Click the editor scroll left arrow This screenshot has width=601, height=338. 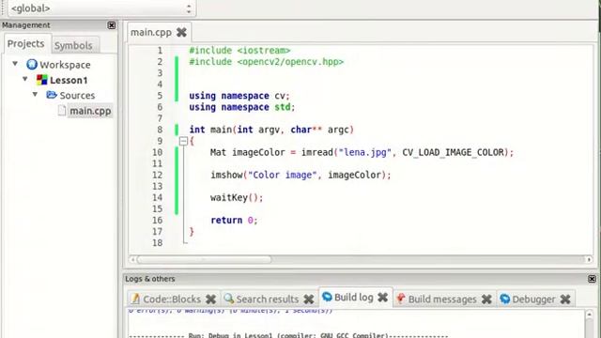coord(132,260)
